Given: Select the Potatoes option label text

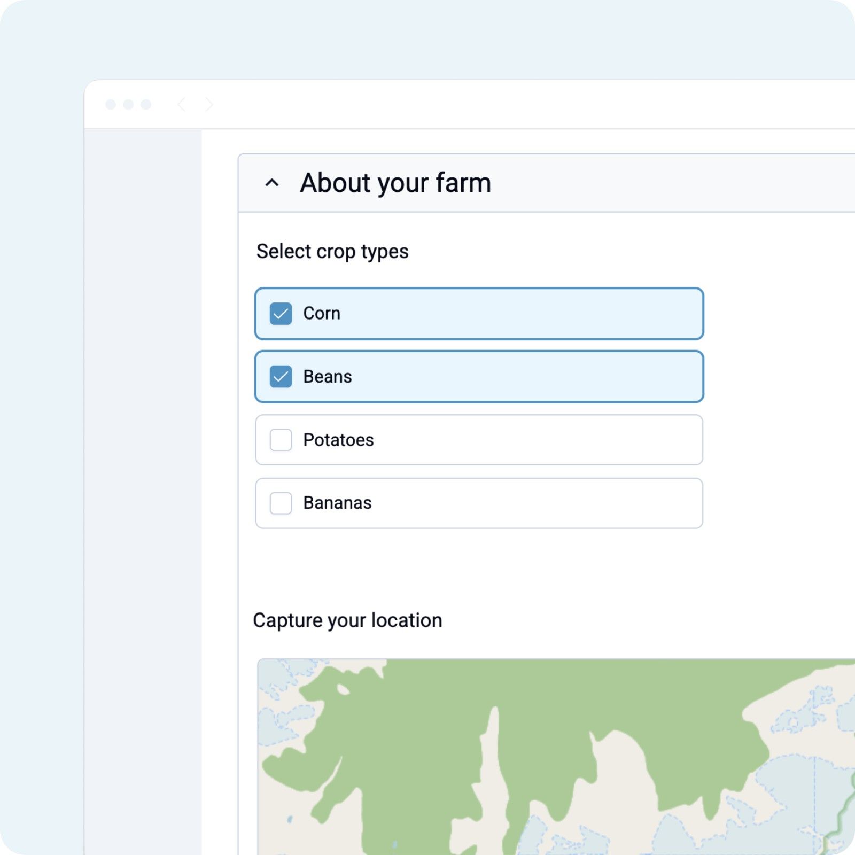Looking at the screenshot, I should [338, 440].
